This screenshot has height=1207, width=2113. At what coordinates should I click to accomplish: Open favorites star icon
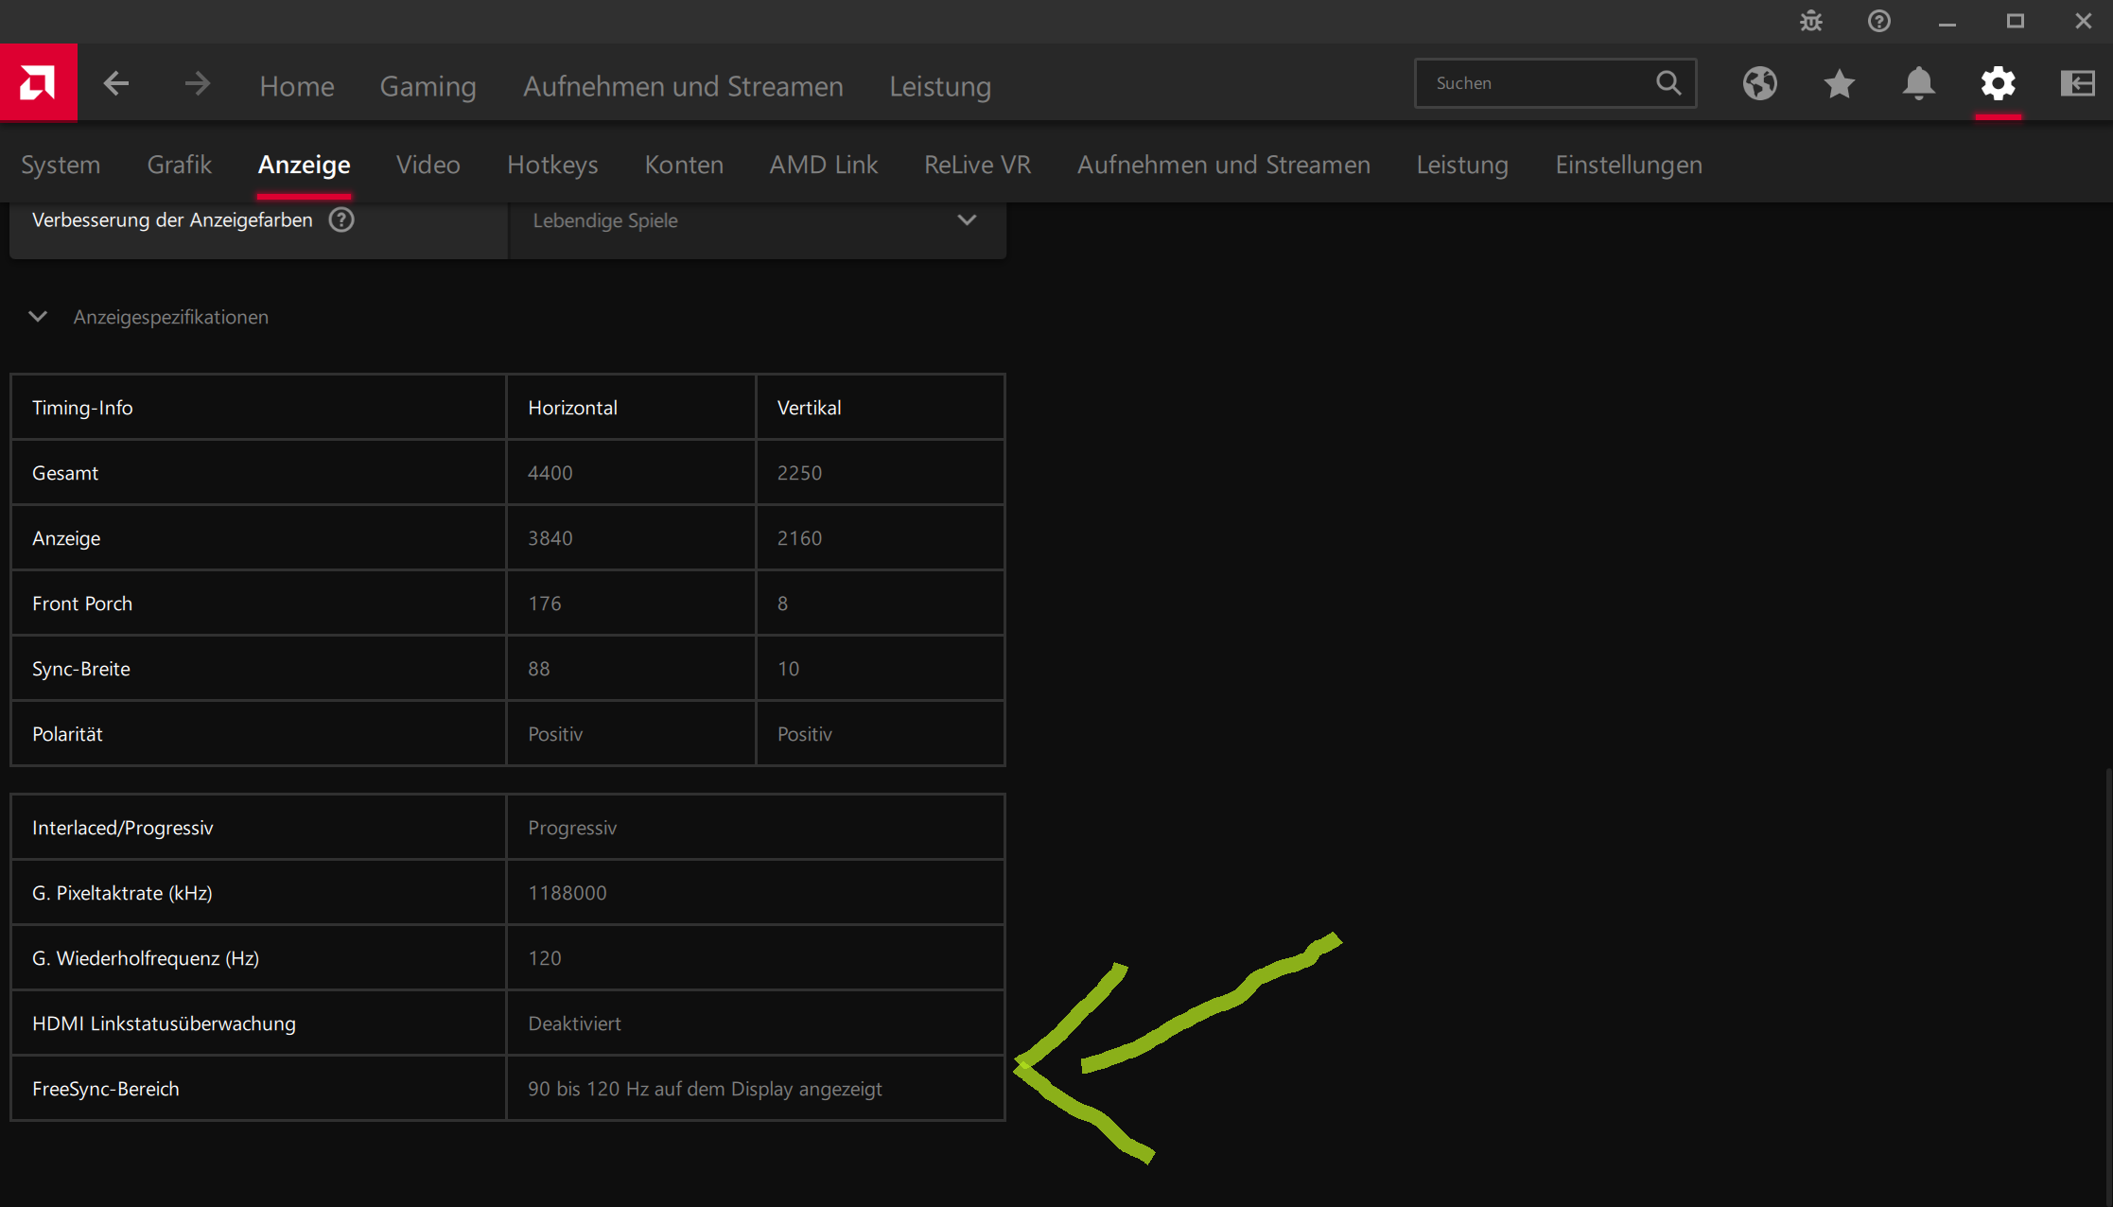point(1839,84)
